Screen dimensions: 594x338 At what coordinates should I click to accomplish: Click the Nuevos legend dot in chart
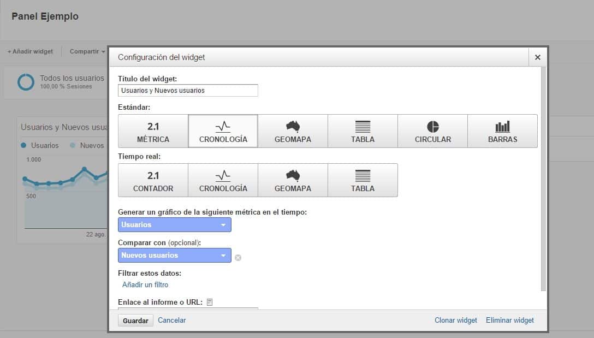(73, 145)
